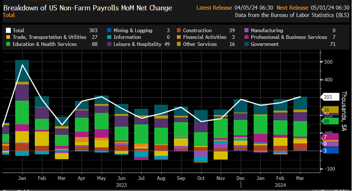
Task: Click the Mining & Logging blue swatch
Action: pyautogui.click(x=109, y=30)
